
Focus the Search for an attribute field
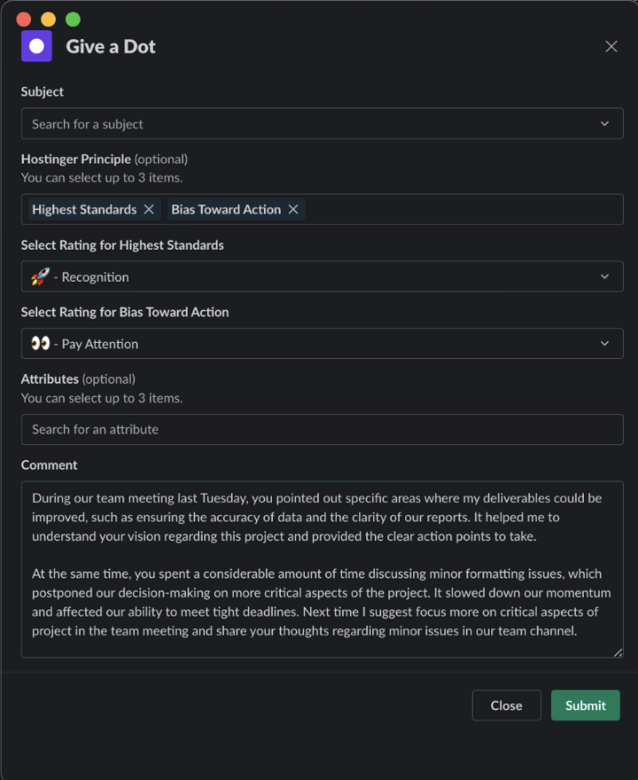coord(322,429)
